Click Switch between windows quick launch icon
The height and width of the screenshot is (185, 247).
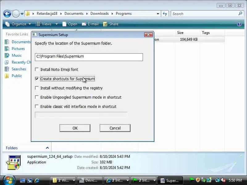[30, 180]
